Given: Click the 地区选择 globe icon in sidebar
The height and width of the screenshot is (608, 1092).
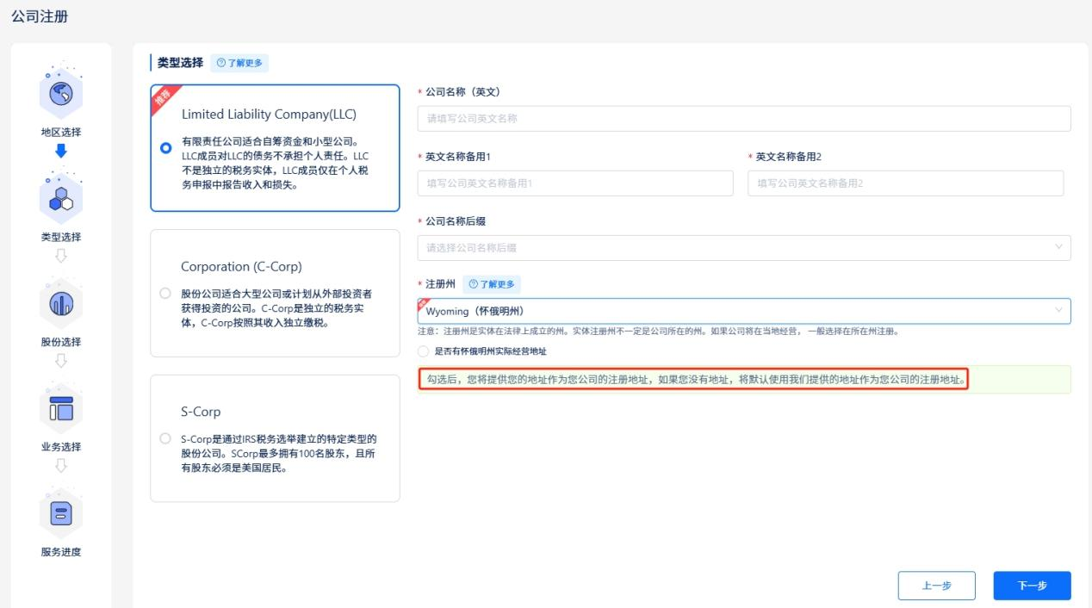Looking at the screenshot, I should [60, 95].
